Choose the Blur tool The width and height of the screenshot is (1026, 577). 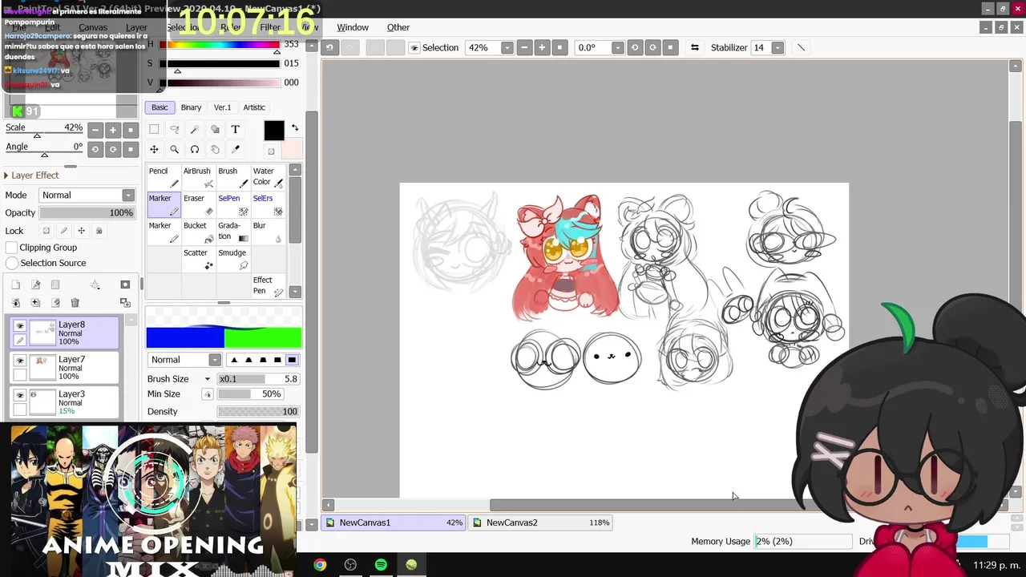(x=268, y=232)
